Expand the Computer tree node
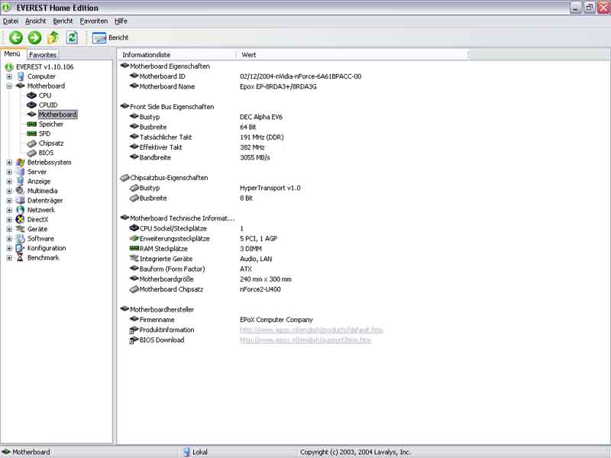The height and width of the screenshot is (458, 611). [9, 76]
